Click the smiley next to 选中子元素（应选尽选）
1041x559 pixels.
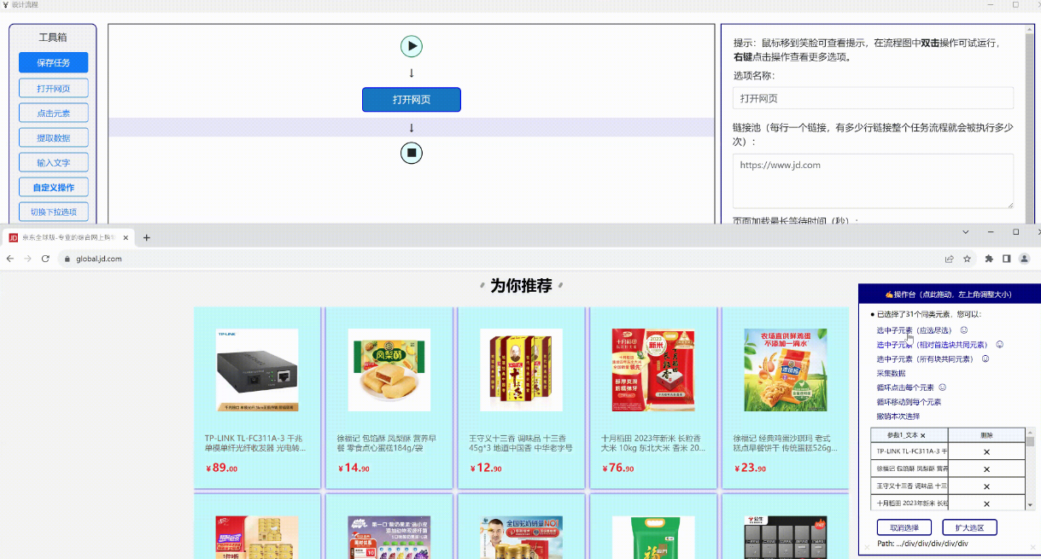(964, 330)
